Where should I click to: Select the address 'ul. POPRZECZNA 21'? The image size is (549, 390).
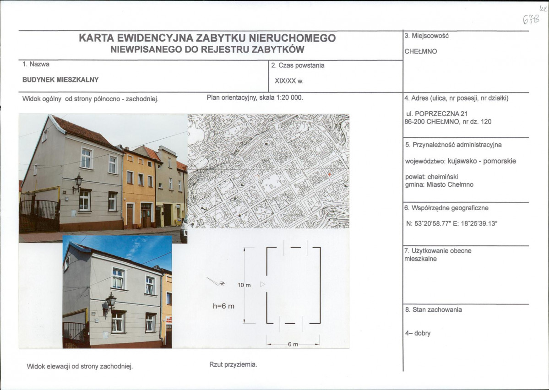[437, 114]
